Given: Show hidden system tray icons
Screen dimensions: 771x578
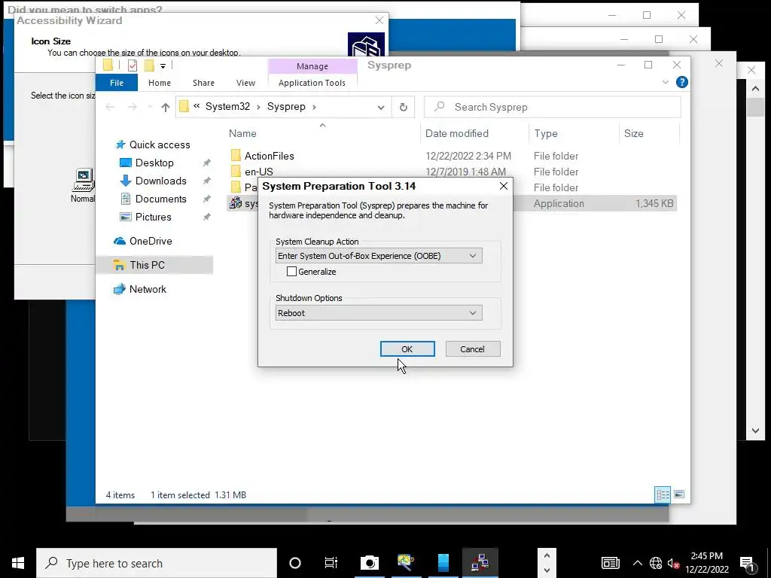Looking at the screenshot, I should (637, 563).
